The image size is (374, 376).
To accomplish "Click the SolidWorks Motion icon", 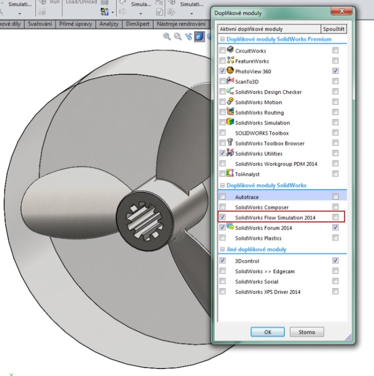I will (230, 101).
